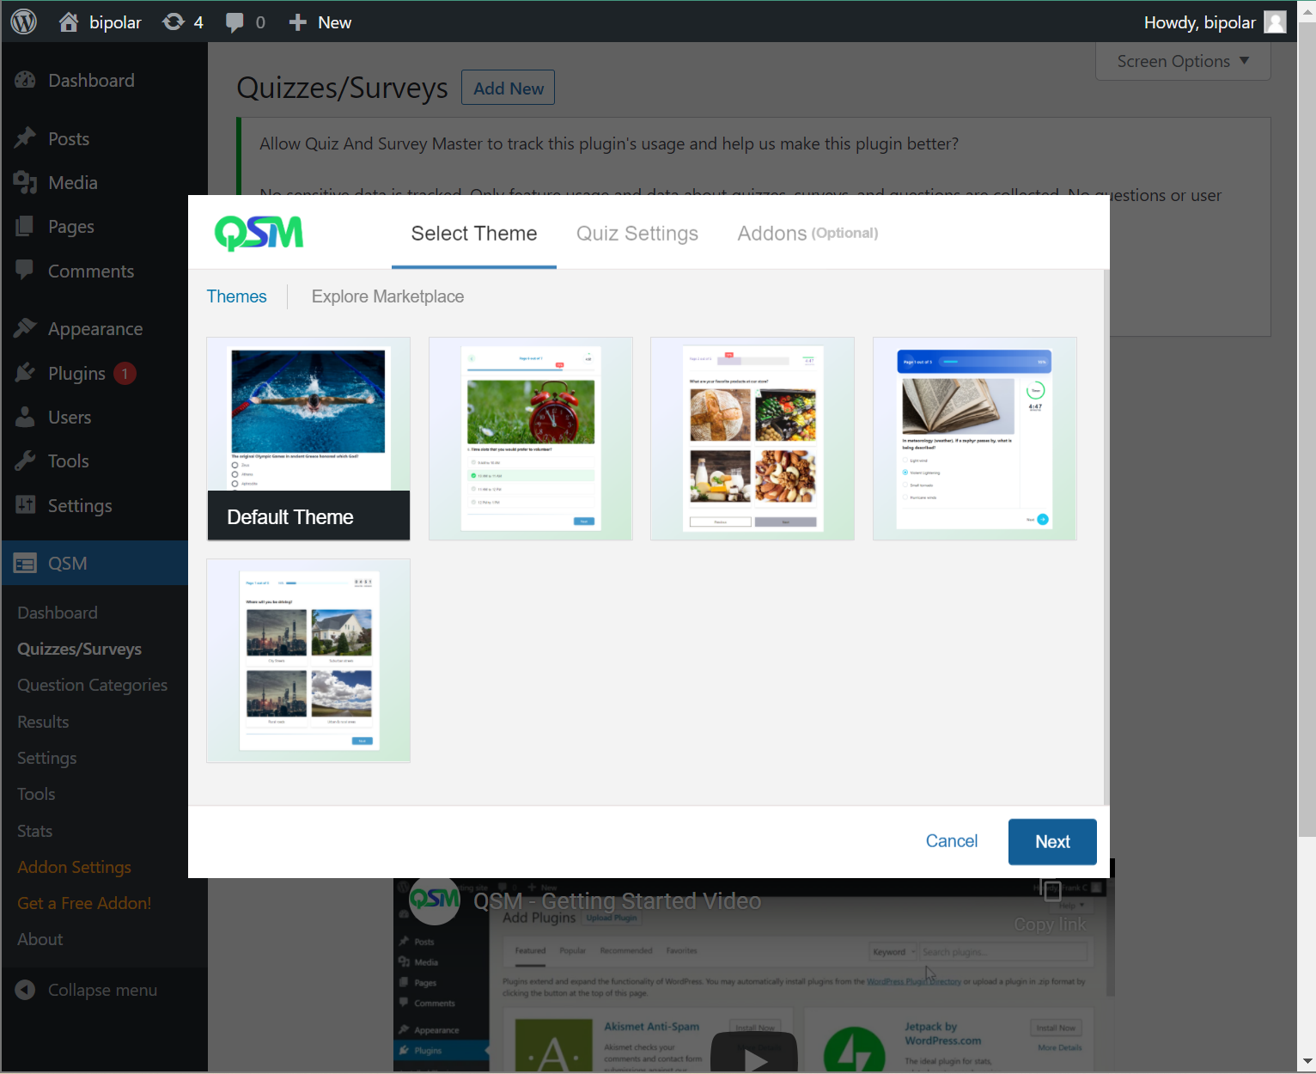Select the Themes sub-tab
The image size is (1316, 1074).
click(237, 296)
